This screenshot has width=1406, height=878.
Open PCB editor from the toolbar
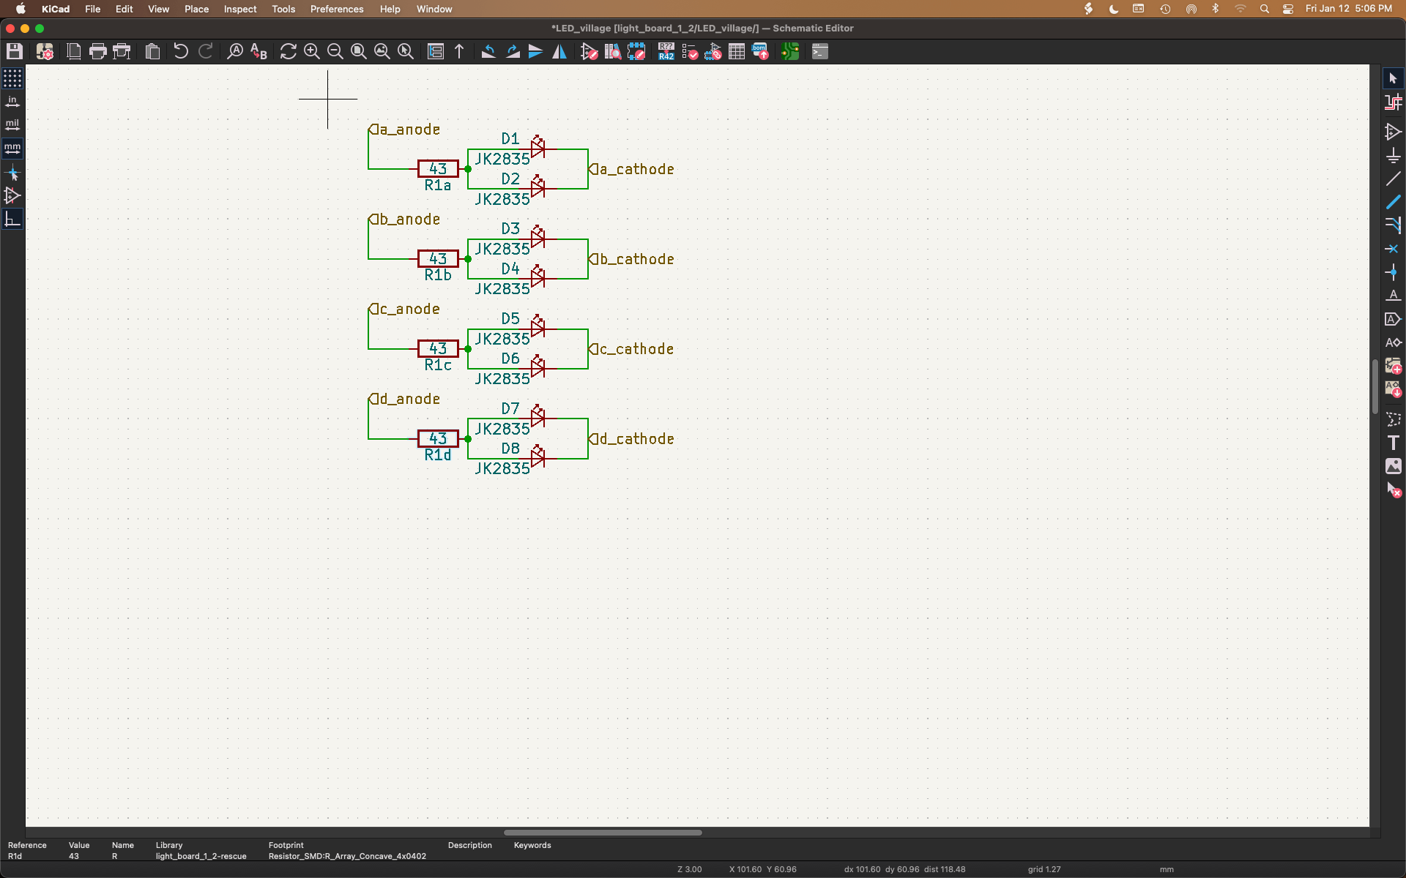(789, 51)
